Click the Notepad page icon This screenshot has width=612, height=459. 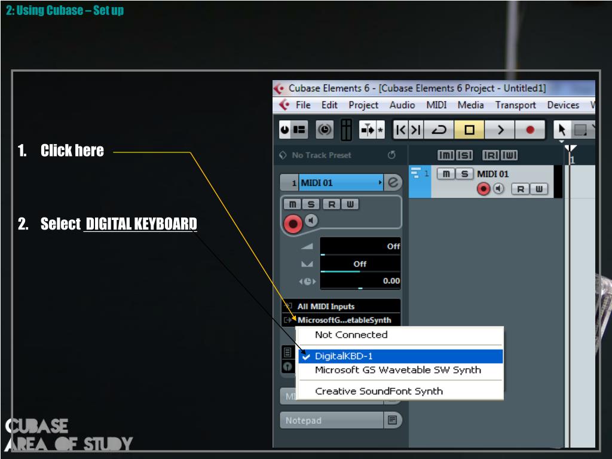(x=392, y=420)
